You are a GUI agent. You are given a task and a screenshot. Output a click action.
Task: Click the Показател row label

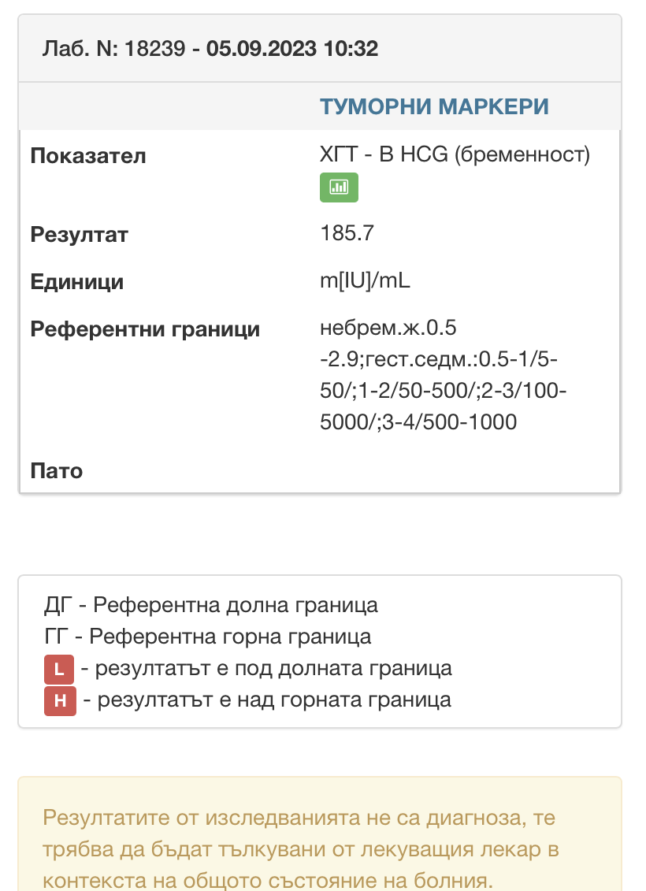tap(88, 156)
